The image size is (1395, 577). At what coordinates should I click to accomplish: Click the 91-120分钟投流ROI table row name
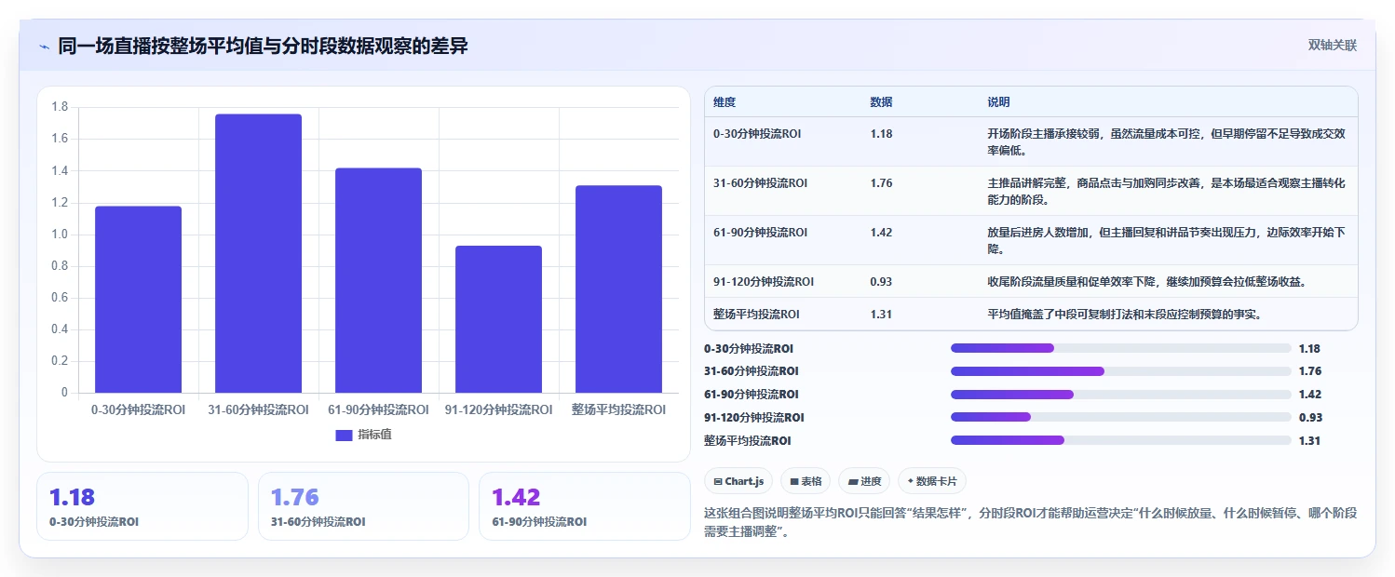point(764,282)
